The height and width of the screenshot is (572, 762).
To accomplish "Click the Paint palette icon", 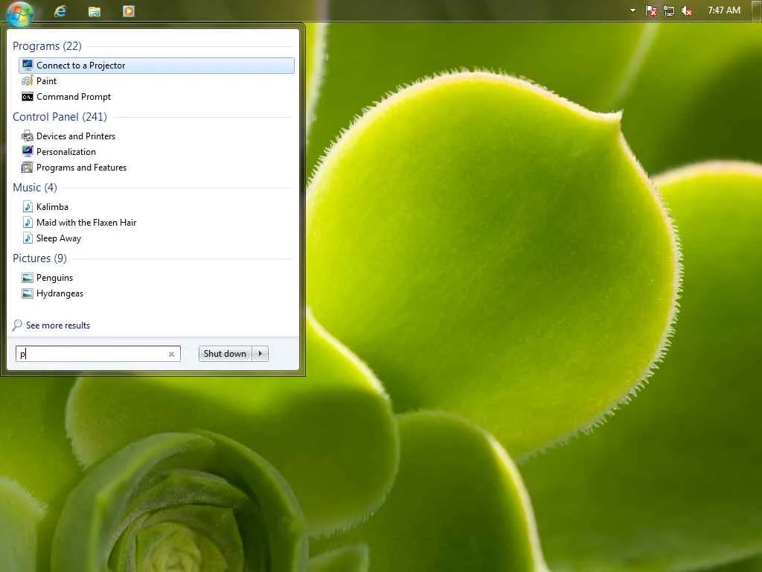I will pos(28,80).
